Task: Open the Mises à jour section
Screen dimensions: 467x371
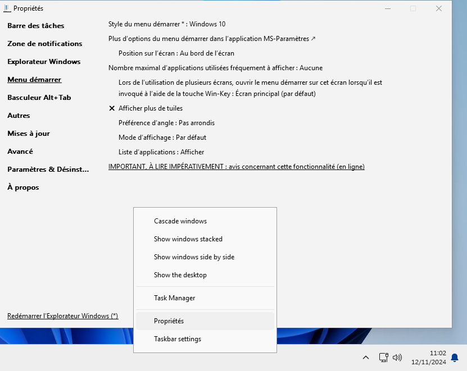Action: tap(29, 133)
